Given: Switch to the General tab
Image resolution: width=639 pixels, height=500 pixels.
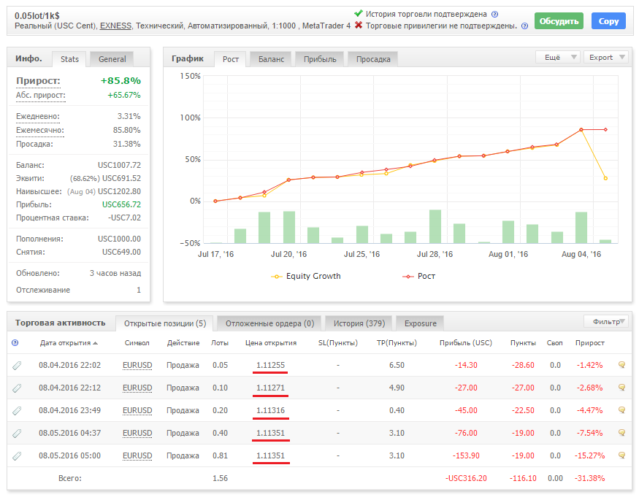Looking at the screenshot, I should tap(112, 59).
